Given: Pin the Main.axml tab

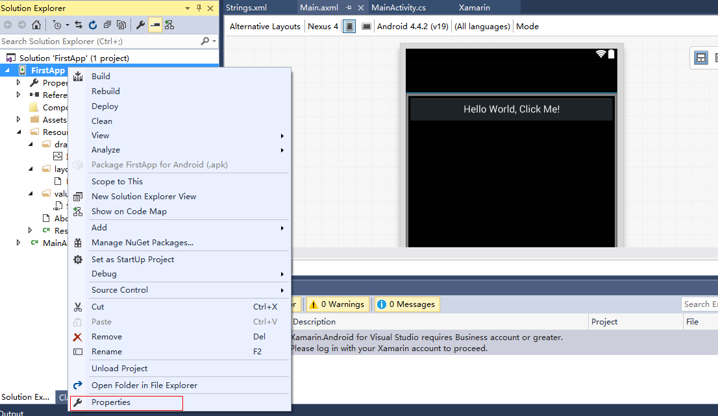Looking at the screenshot, I should pos(349,8).
